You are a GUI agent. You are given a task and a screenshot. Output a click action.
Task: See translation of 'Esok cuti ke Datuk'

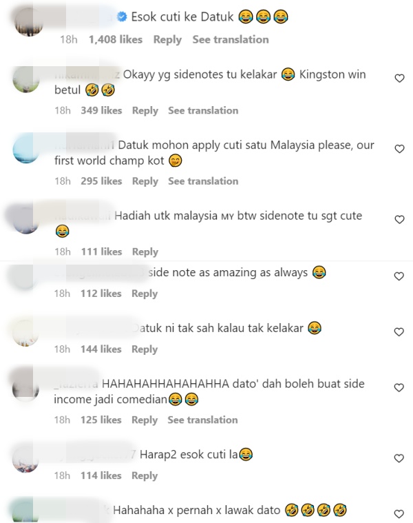pyautogui.click(x=231, y=40)
